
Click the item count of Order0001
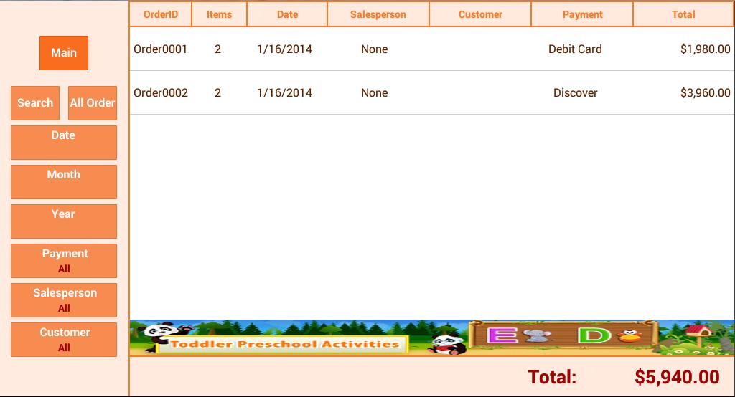click(x=217, y=49)
